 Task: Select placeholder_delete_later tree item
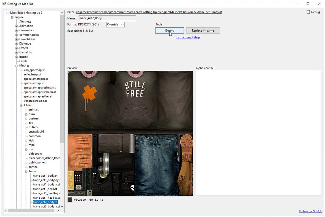(x=44, y=158)
